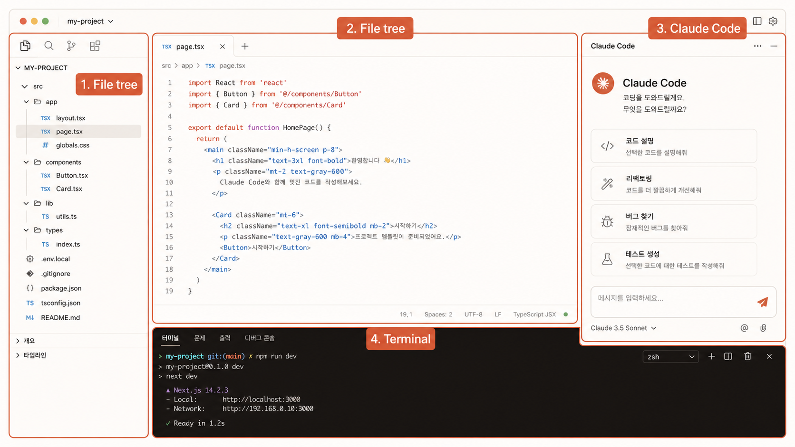Click the attachment paperclip icon
The width and height of the screenshot is (795, 447).
coord(763,328)
